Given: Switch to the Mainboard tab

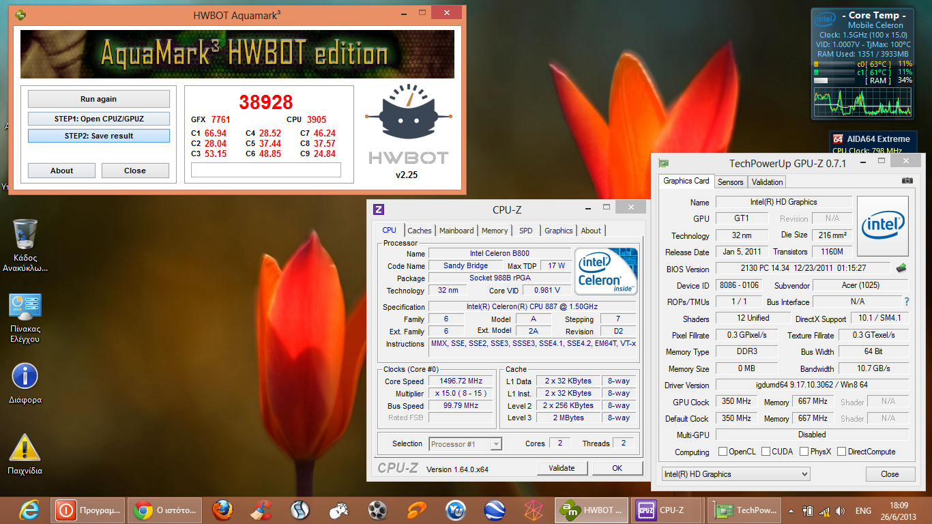Looking at the screenshot, I should coord(456,231).
